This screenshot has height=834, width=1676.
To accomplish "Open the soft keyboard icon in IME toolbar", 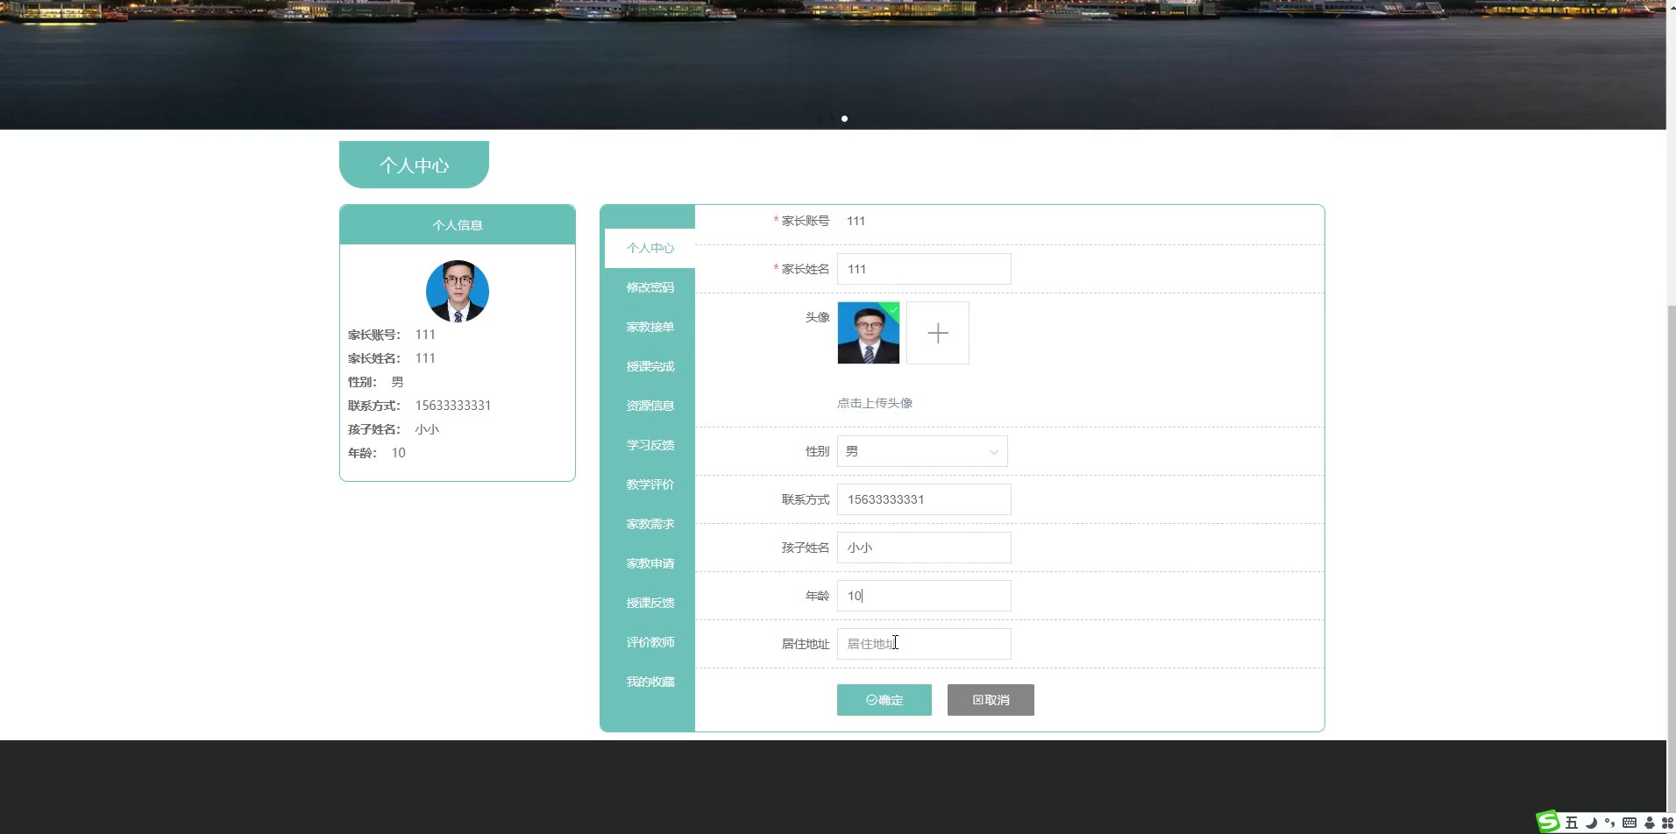I will click(x=1630, y=823).
